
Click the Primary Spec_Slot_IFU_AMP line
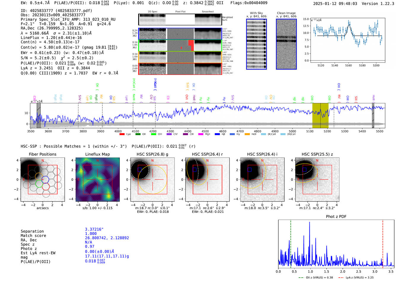point(68,19)
